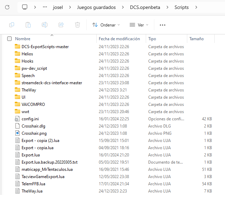Toggle the select-all checkbox beside Nombre
This screenshot has height=198, width=225.
[x=9, y=39]
